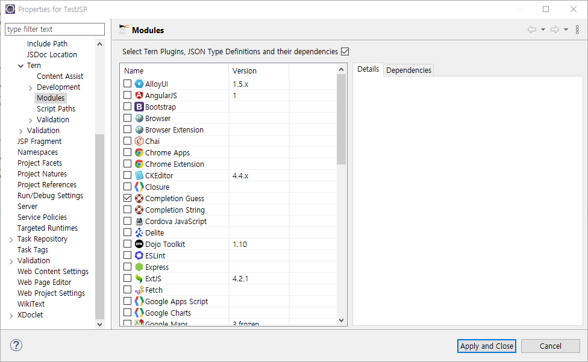The image size is (588, 362).
Task: Check the Dojo Toolkit checkbox
Action: pos(128,243)
